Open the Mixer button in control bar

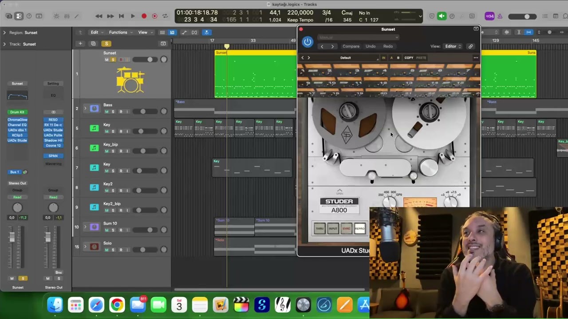pyautogui.click(x=67, y=16)
